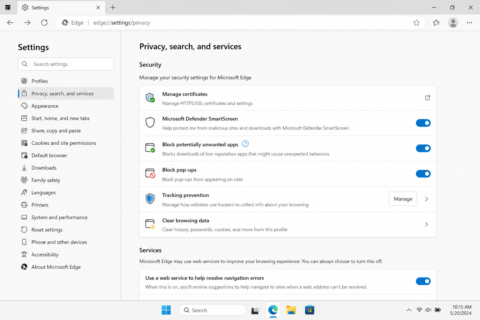Turn off Block pop-ups switch
This screenshot has height=320, width=480.
pos(423,174)
